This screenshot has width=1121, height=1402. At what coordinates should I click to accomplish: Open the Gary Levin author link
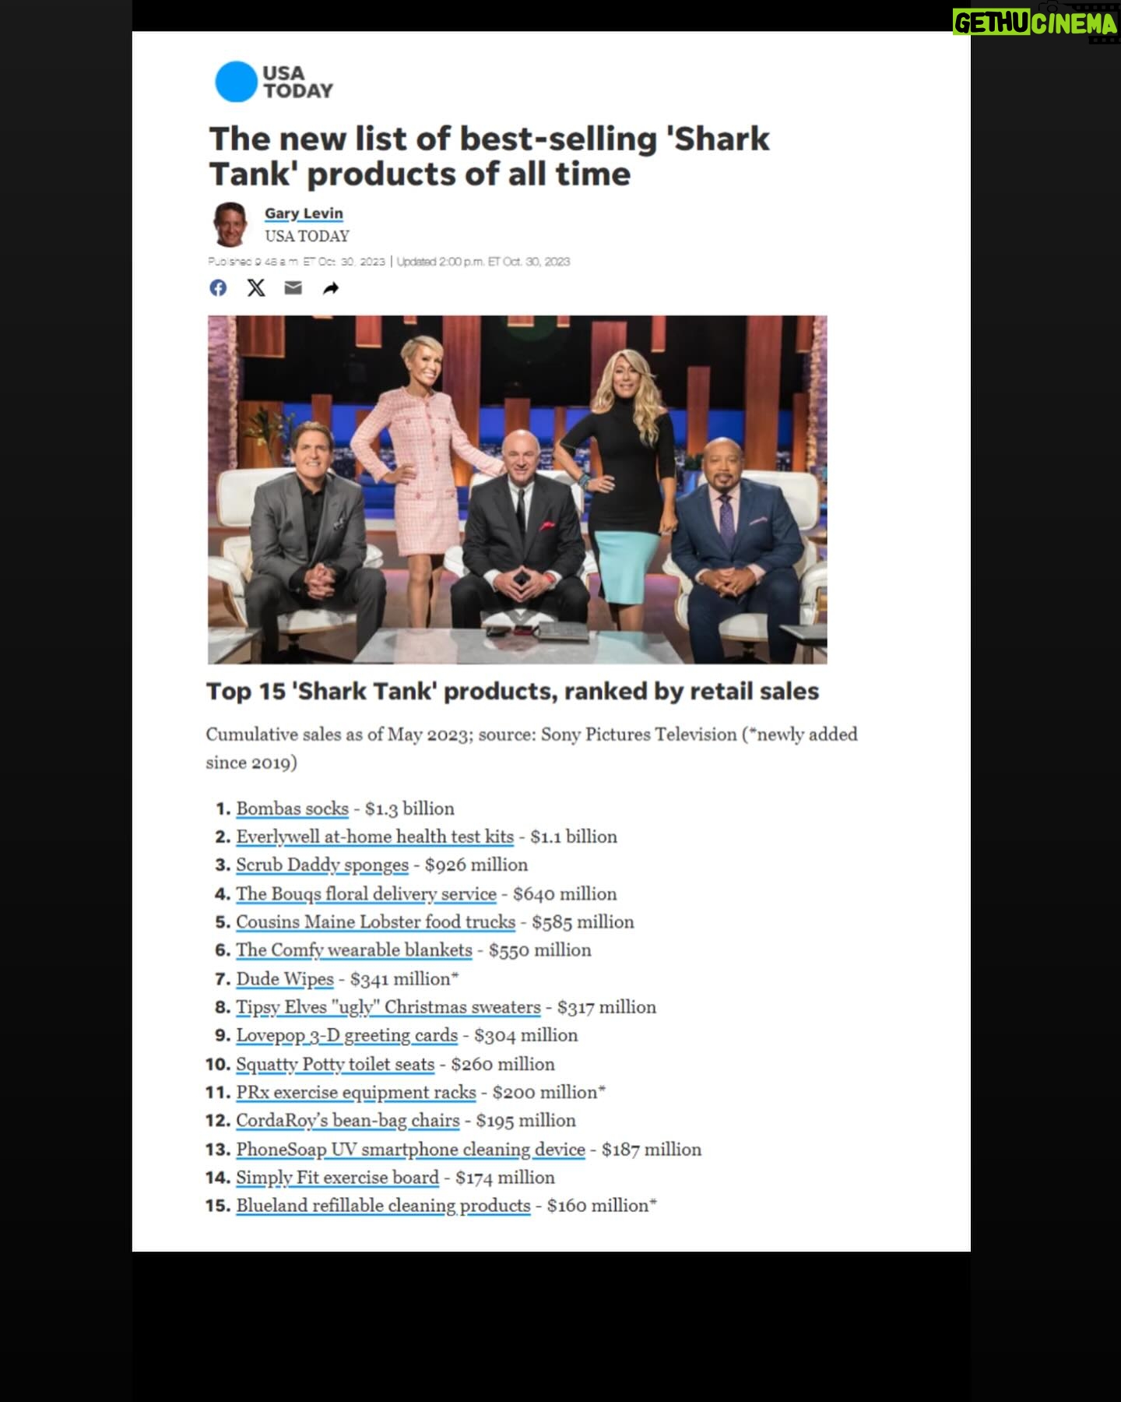304,213
